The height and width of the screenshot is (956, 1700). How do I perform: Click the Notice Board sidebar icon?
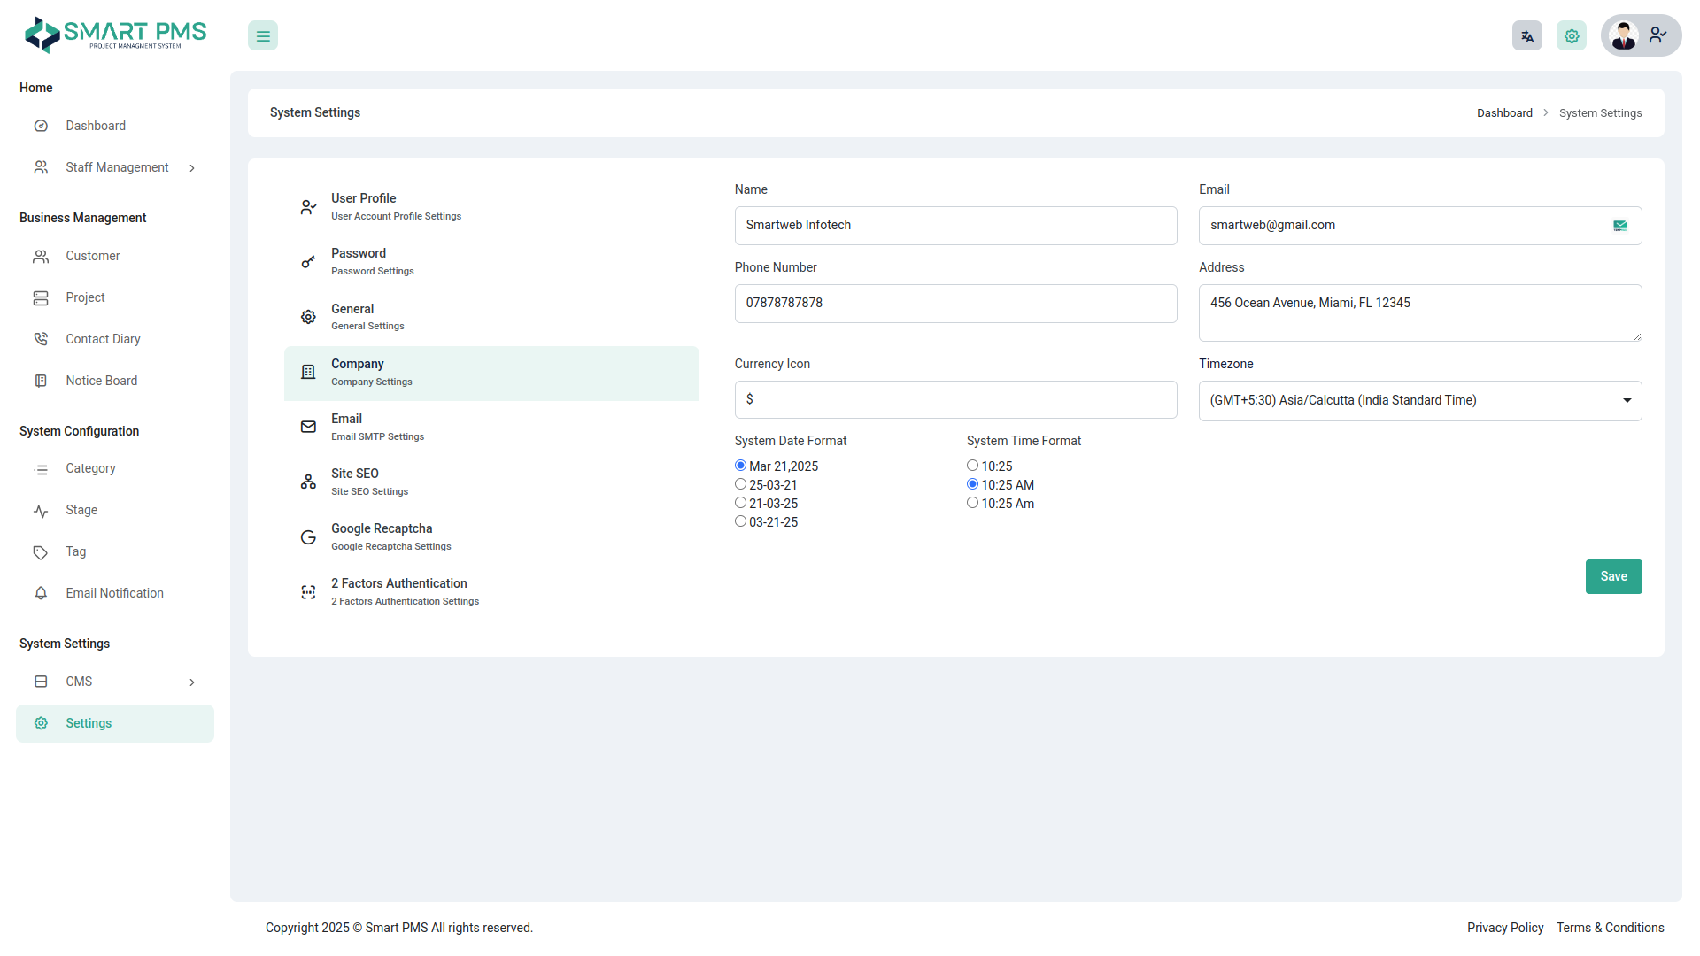pyautogui.click(x=41, y=381)
